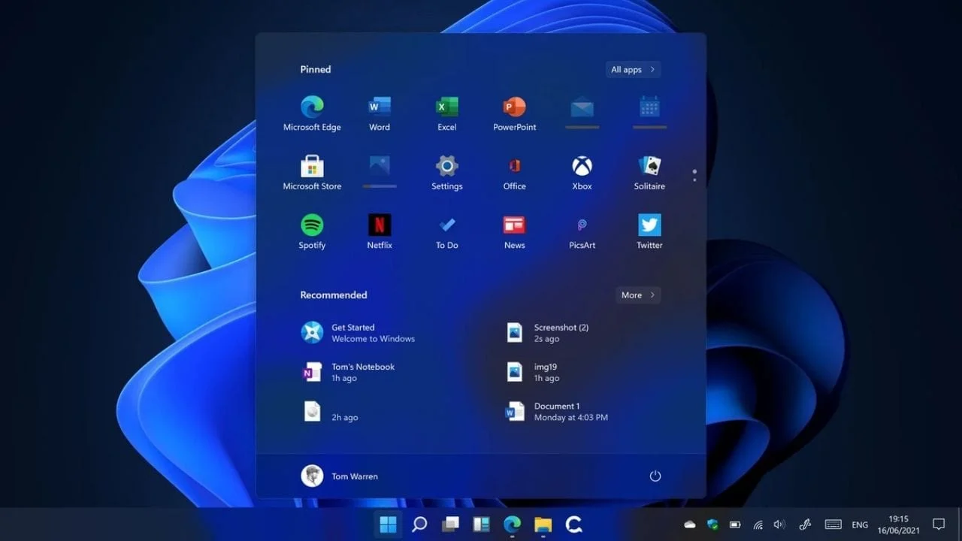The height and width of the screenshot is (541, 962).
Task: Launch the Office pinned app
Action: (x=515, y=173)
